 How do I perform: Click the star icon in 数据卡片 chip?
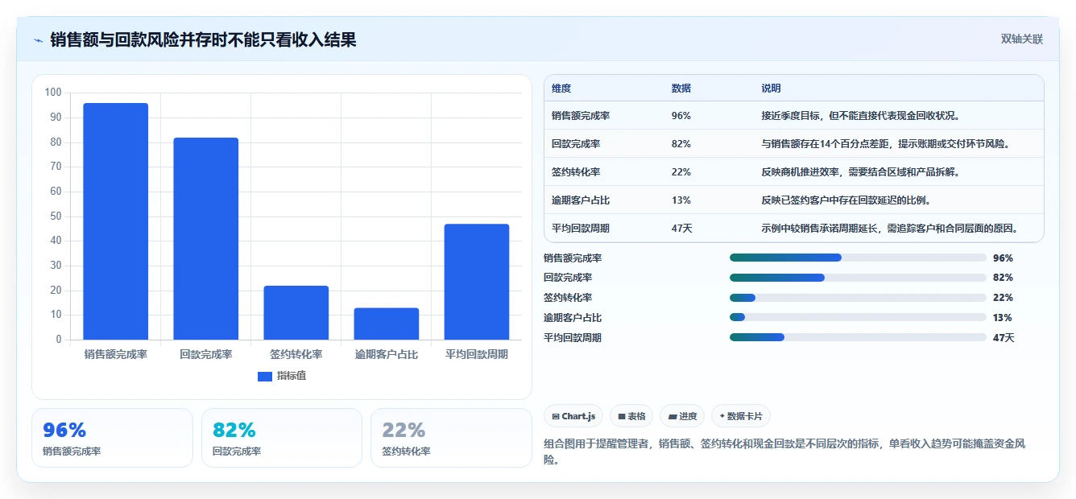pos(722,416)
